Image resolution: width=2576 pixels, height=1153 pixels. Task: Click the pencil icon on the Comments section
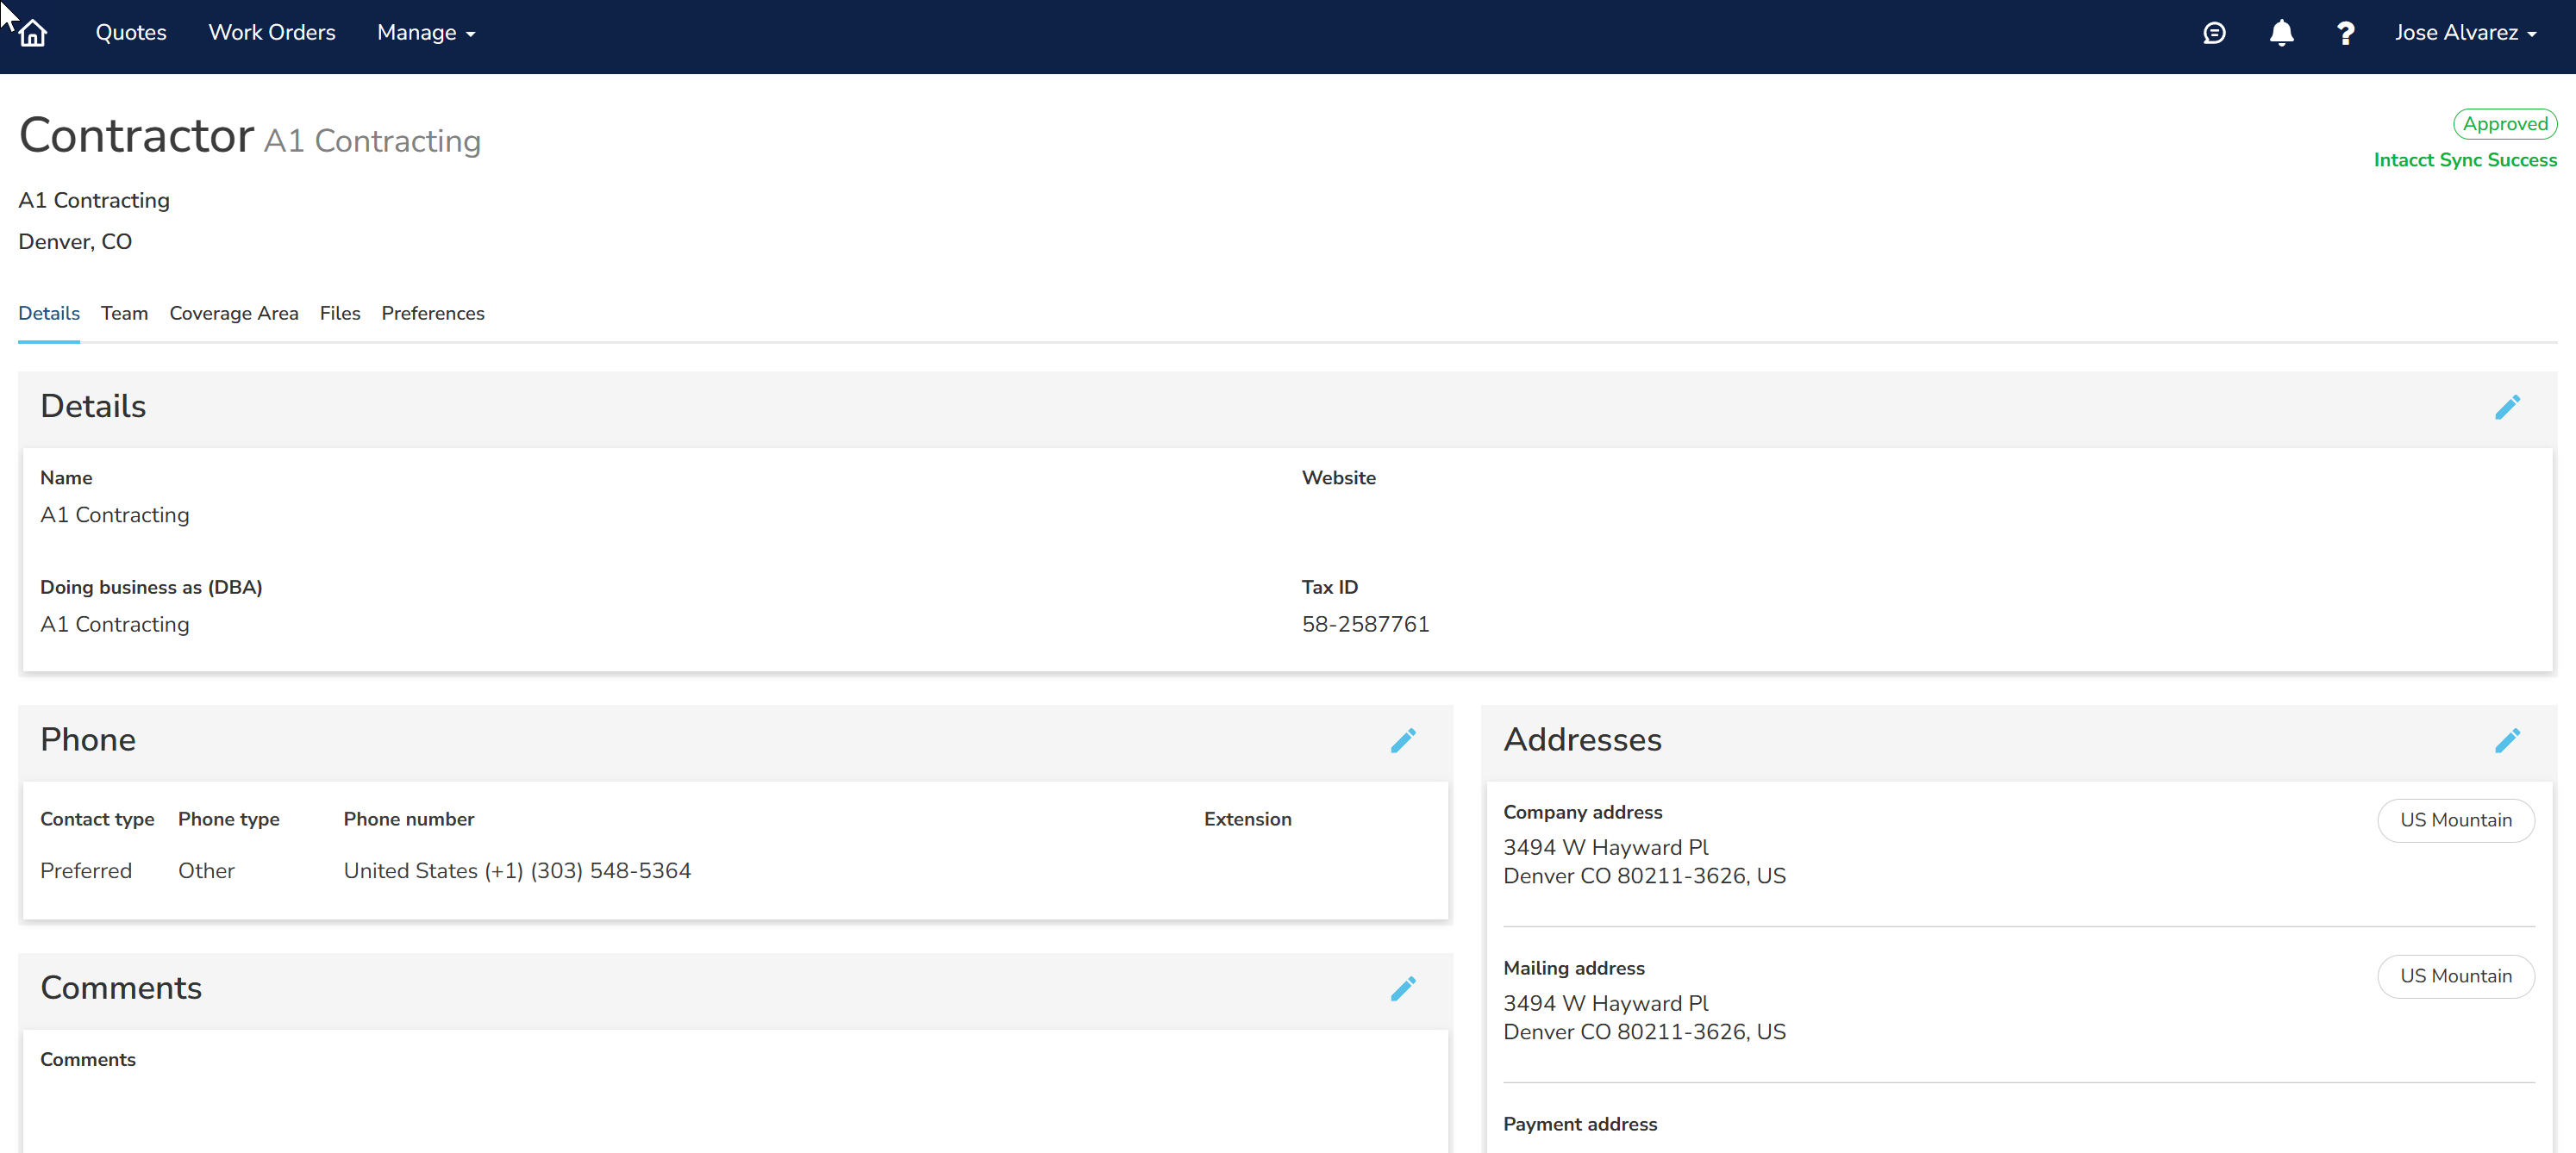(1404, 988)
